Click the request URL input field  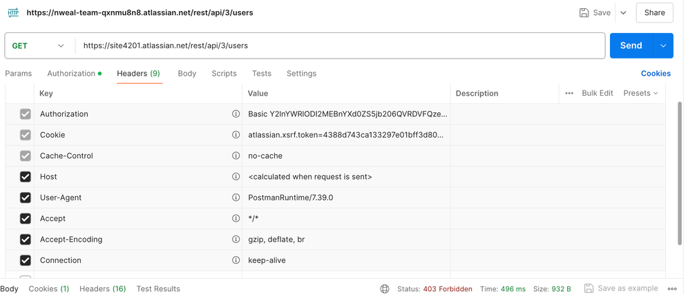click(340, 46)
